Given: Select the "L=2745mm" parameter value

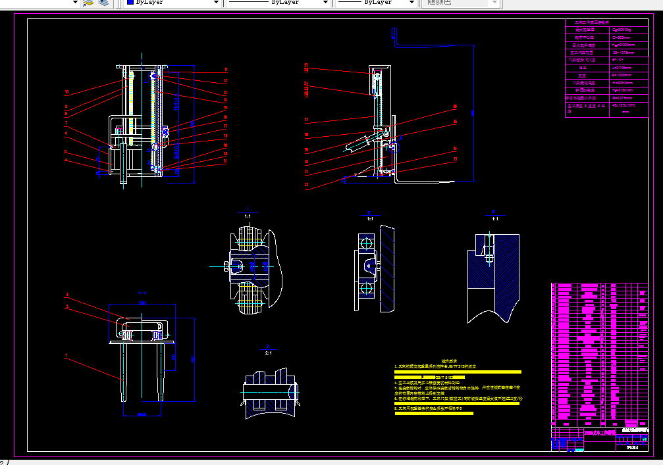Looking at the screenshot, I should click(x=622, y=68).
